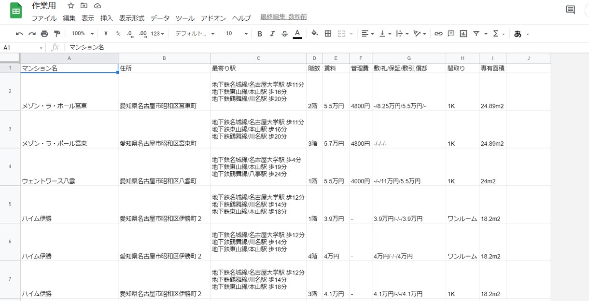
Task: Select cell -/8.25万円/5.5万円/-
Action: point(409,92)
